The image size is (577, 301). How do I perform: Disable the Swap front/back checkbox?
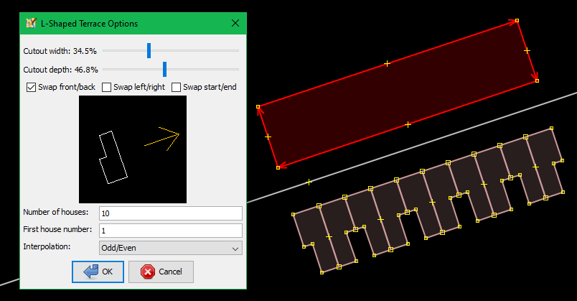(x=32, y=87)
